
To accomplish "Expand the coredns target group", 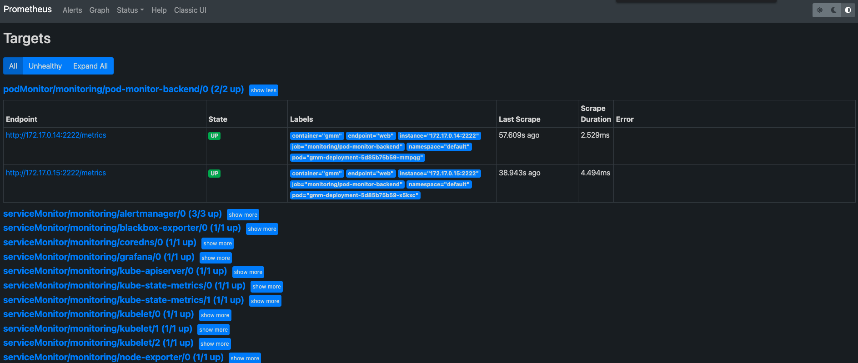I will (x=217, y=244).
